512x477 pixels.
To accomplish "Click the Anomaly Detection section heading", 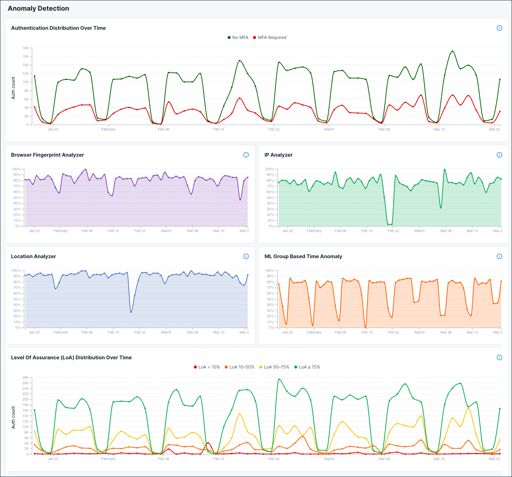I will (38, 8).
